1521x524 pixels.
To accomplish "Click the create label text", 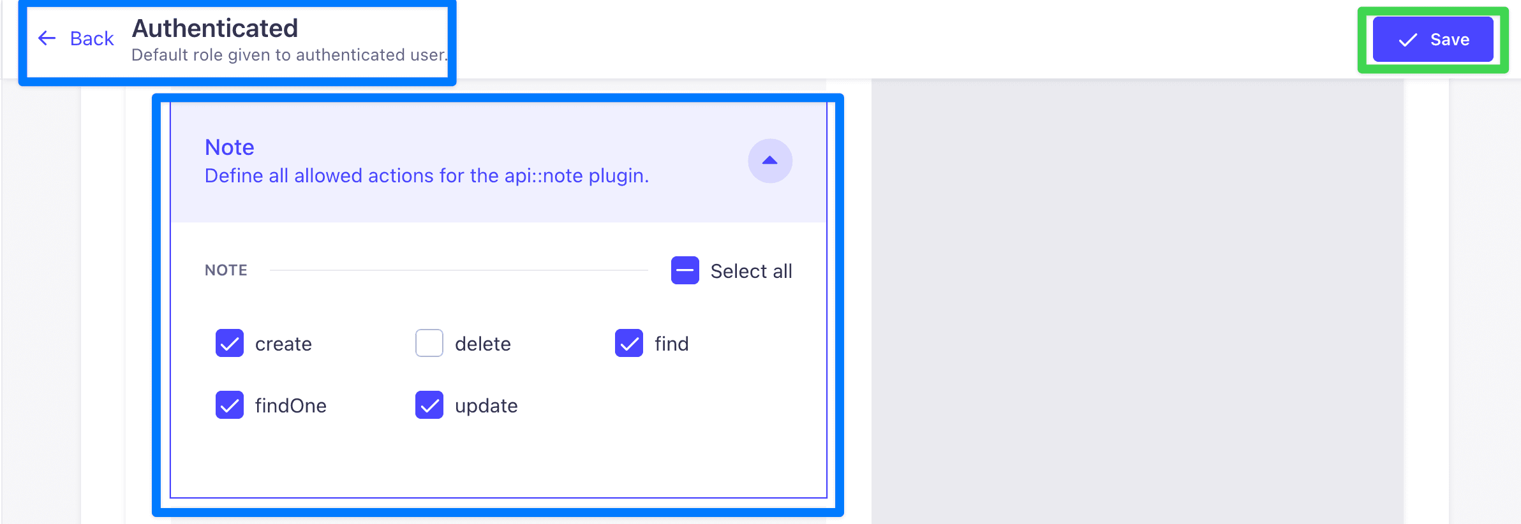I will coord(283,344).
